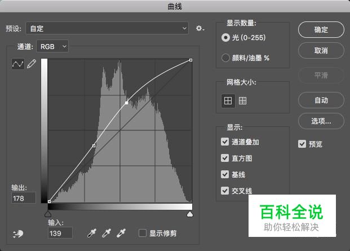Select the 光 (0-255) radio option
This screenshot has width=350, height=251.
(x=225, y=38)
